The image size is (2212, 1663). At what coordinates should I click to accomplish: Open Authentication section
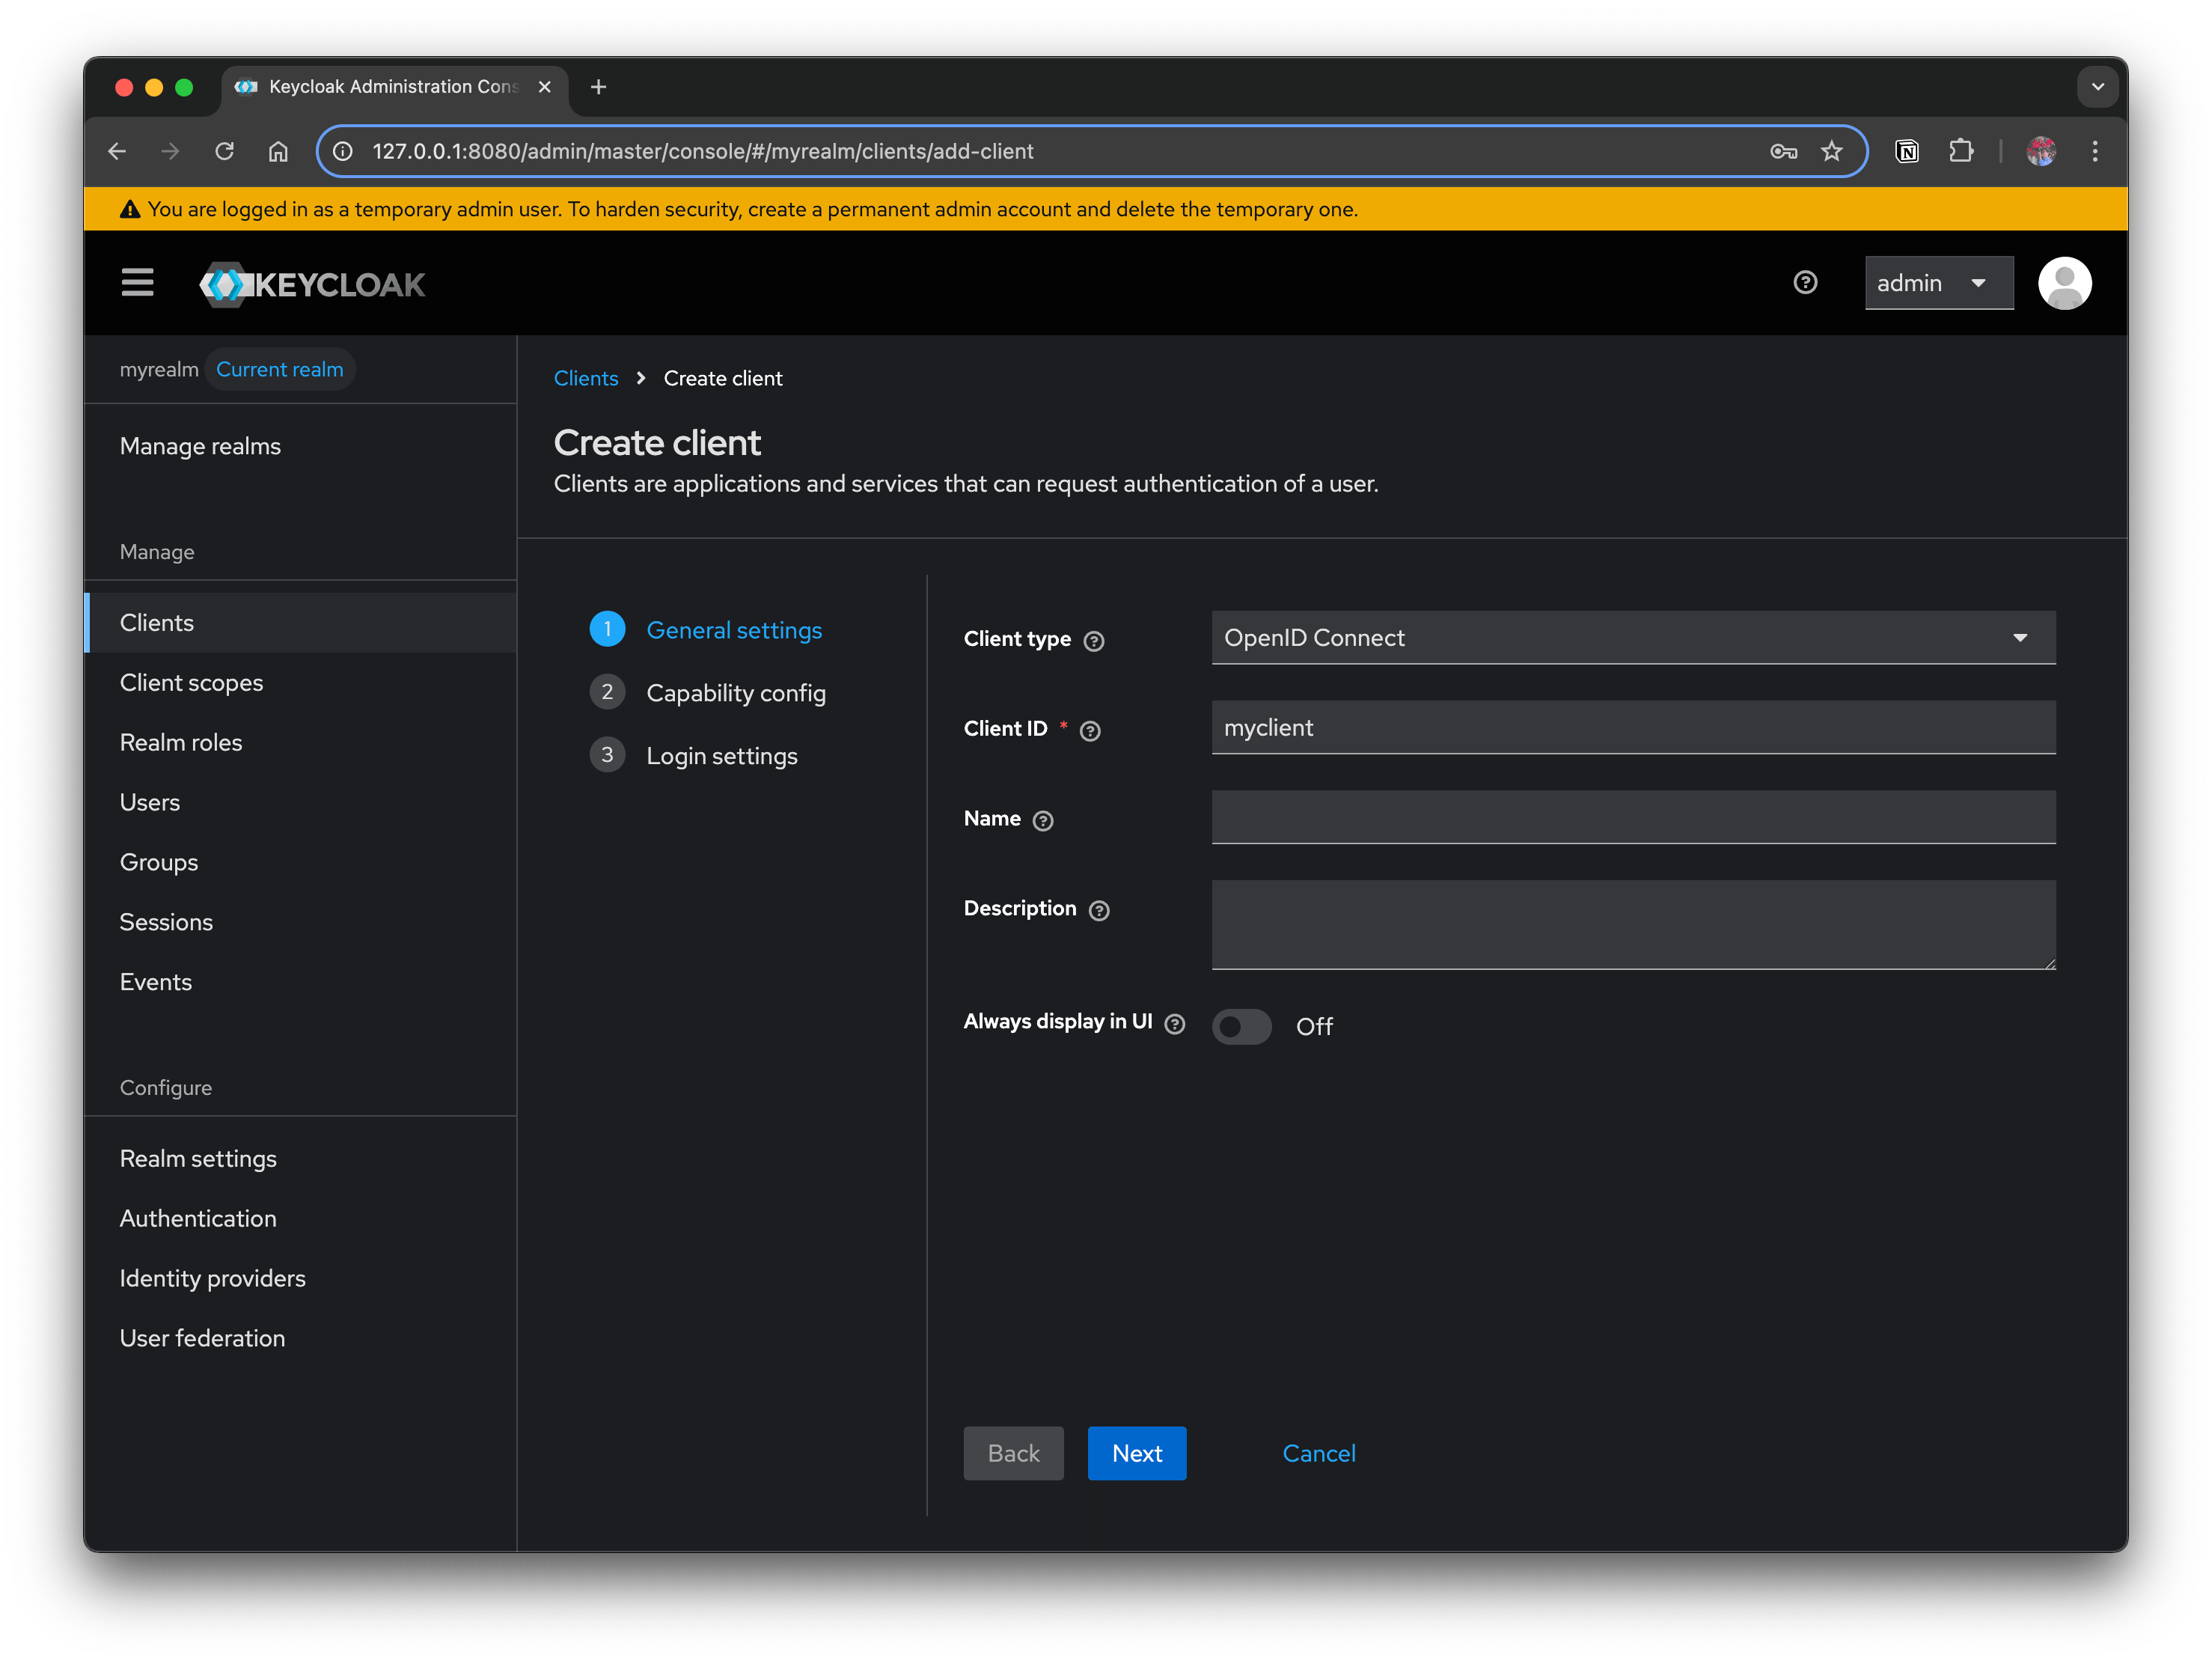tap(300, 1219)
